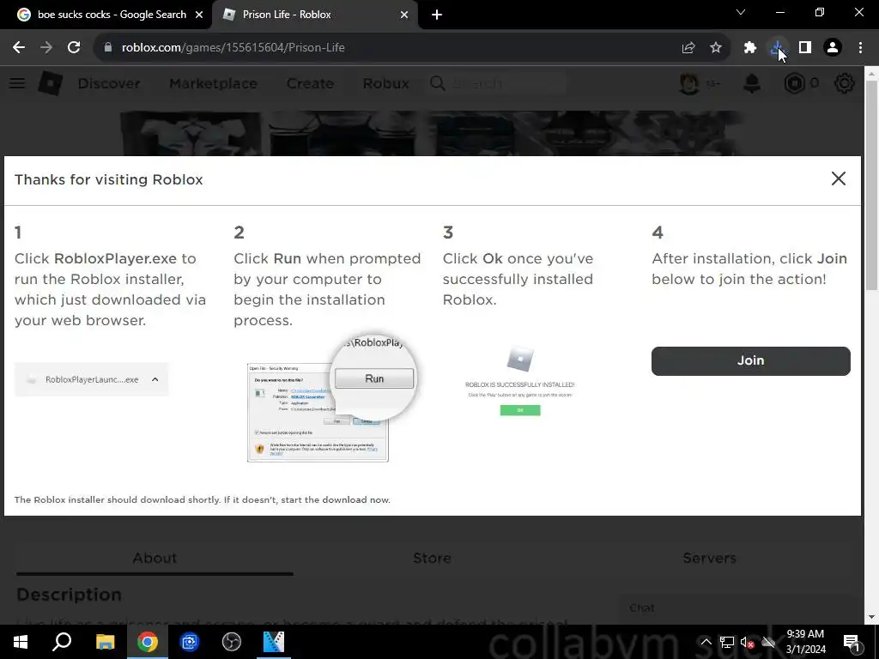Open the Robux balance icon

coord(794,83)
